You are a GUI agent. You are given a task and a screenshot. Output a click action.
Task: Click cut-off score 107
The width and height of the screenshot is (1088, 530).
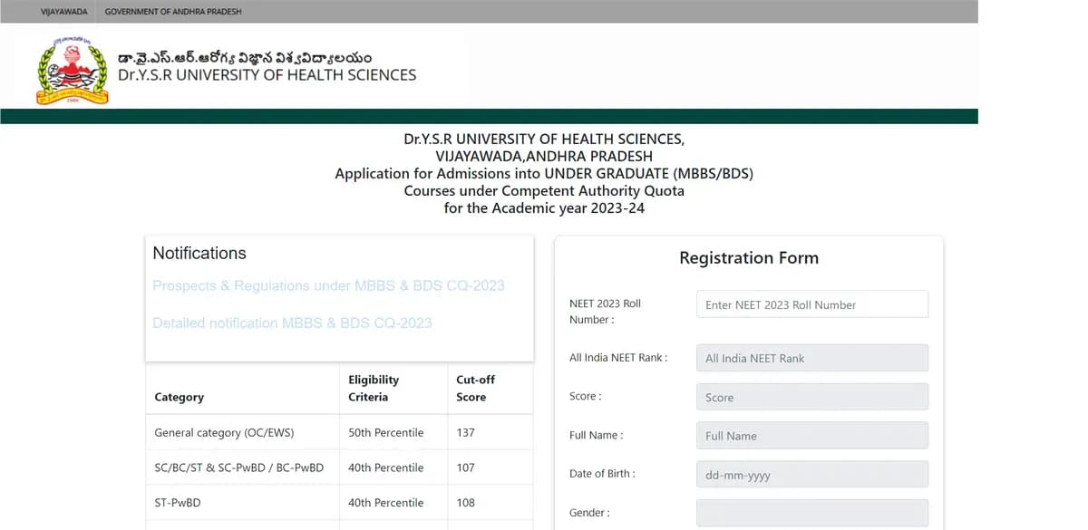pos(465,467)
